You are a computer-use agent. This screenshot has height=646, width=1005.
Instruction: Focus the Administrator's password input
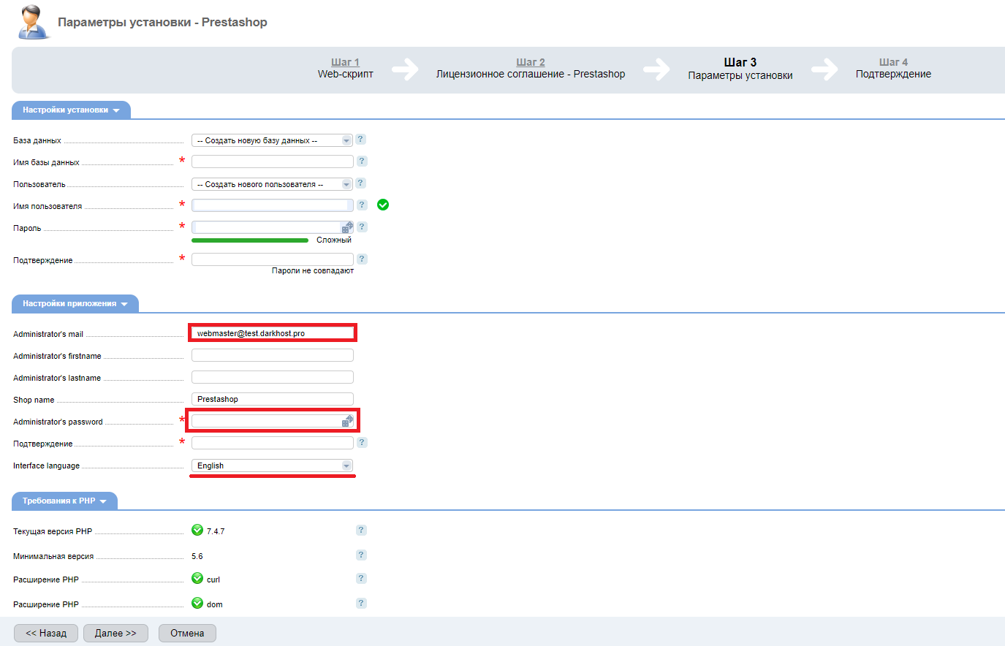pos(266,421)
